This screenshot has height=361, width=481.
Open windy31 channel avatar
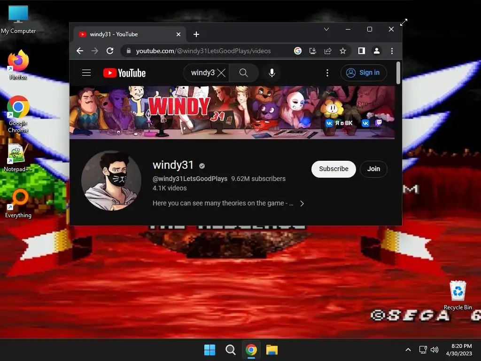point(111,180)
